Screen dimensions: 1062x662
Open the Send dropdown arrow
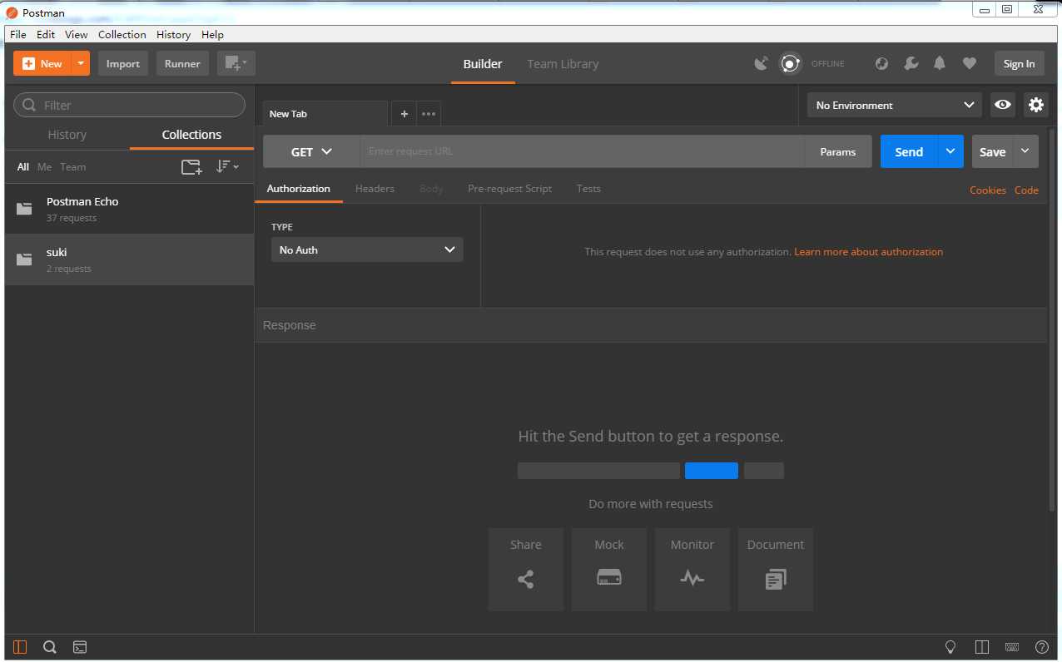click(950, 151)
